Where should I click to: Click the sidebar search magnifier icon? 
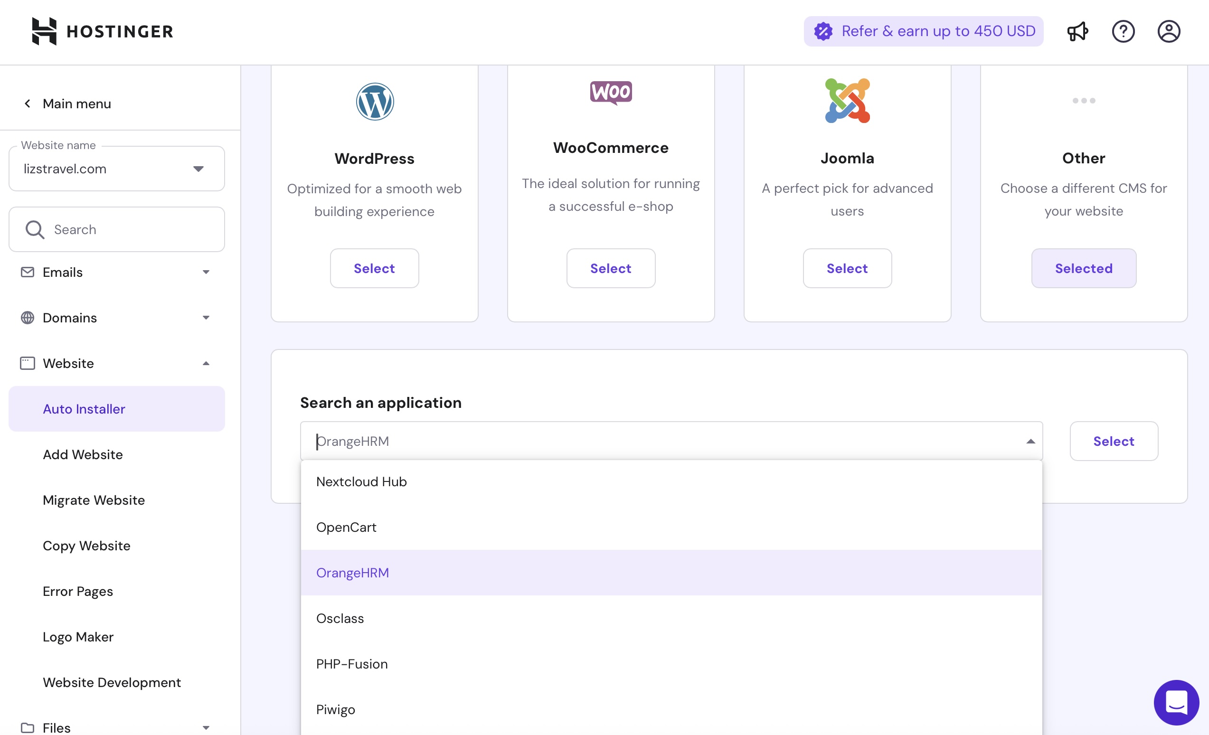point(35,230)
